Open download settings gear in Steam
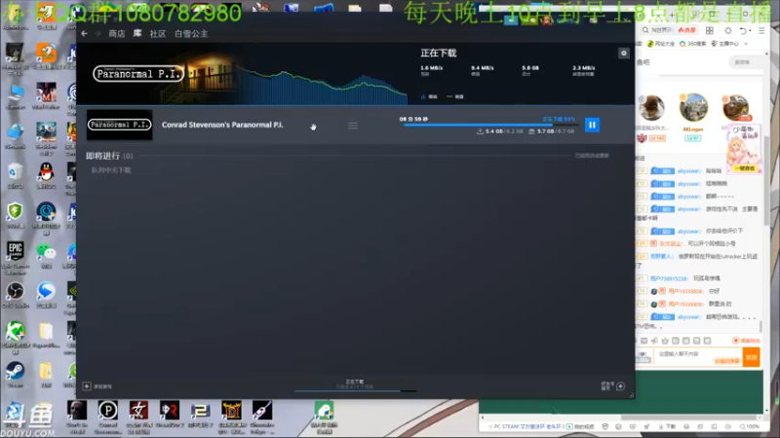Viewport: 780px width, 438px height. point(623,54)
